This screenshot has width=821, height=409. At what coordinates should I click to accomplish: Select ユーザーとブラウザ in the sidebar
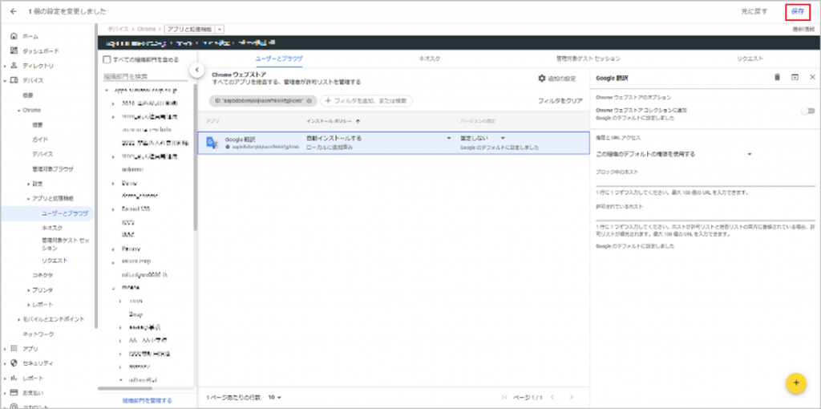click(x=64, y=213)
